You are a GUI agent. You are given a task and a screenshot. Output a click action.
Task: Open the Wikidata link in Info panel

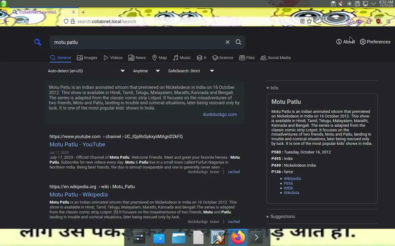point(291,193)
